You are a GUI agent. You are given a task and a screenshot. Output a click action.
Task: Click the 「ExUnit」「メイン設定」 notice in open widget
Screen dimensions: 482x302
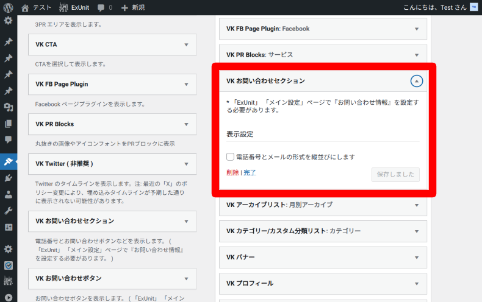point(323,106)
